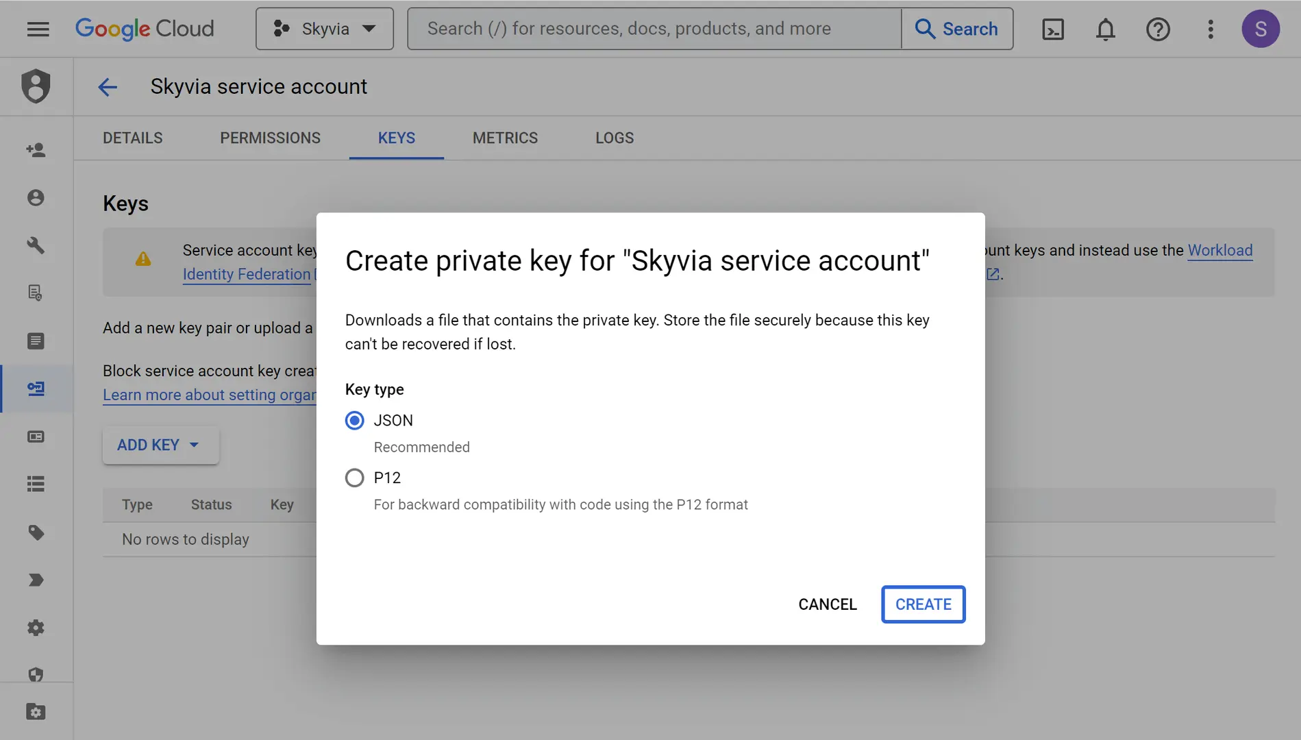This screenshot has height=740, width=1301.
Task: Open the Skyvia project selector dropdown
Action: point(325,29)
